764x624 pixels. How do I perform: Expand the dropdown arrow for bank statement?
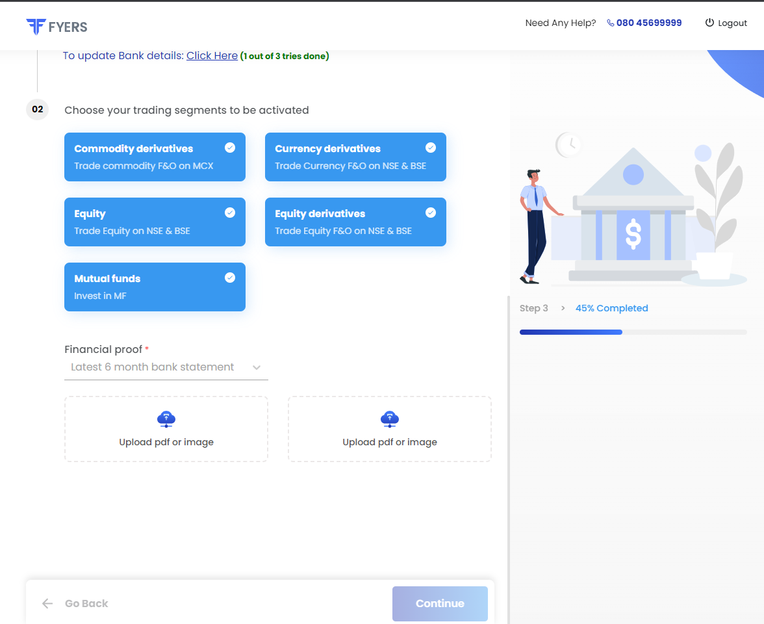pyautogui.click(x=257, y=368)
